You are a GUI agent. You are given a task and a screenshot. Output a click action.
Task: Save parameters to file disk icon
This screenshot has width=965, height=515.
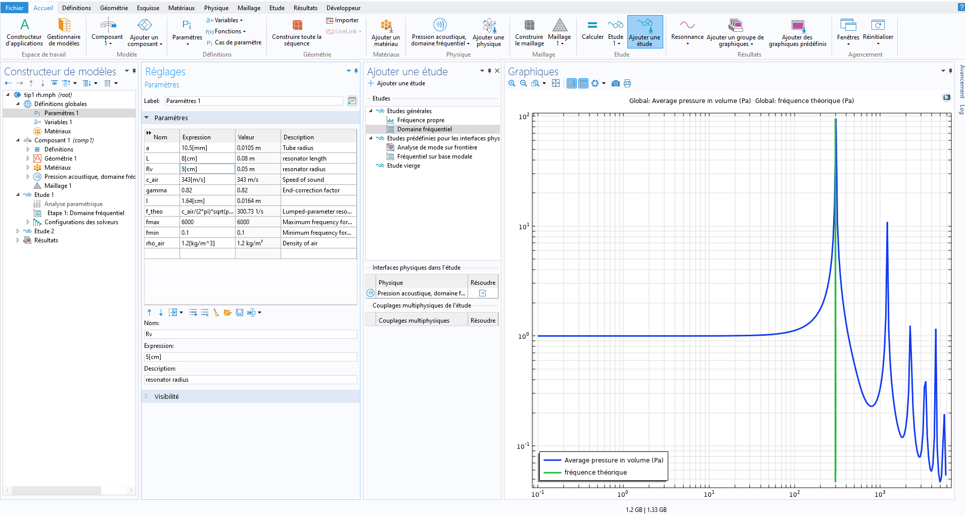[240, 313]
